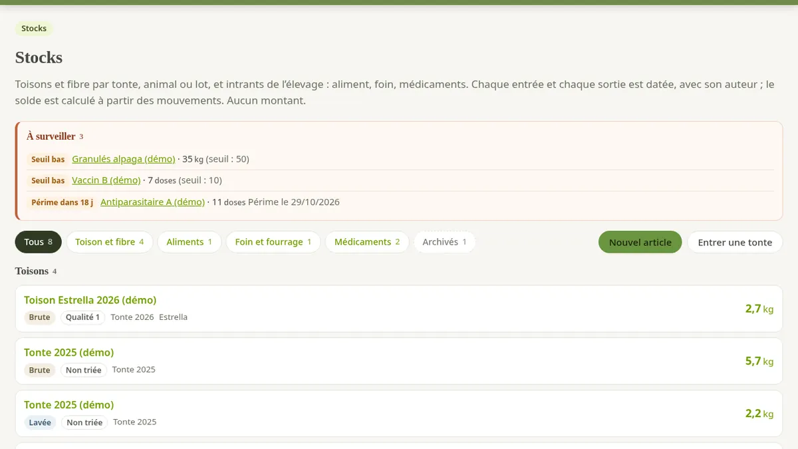Viewport: 798px width, 449px height.
Task: Click the "Tonte 2026" tag text
Action: (x=132, y=317)
